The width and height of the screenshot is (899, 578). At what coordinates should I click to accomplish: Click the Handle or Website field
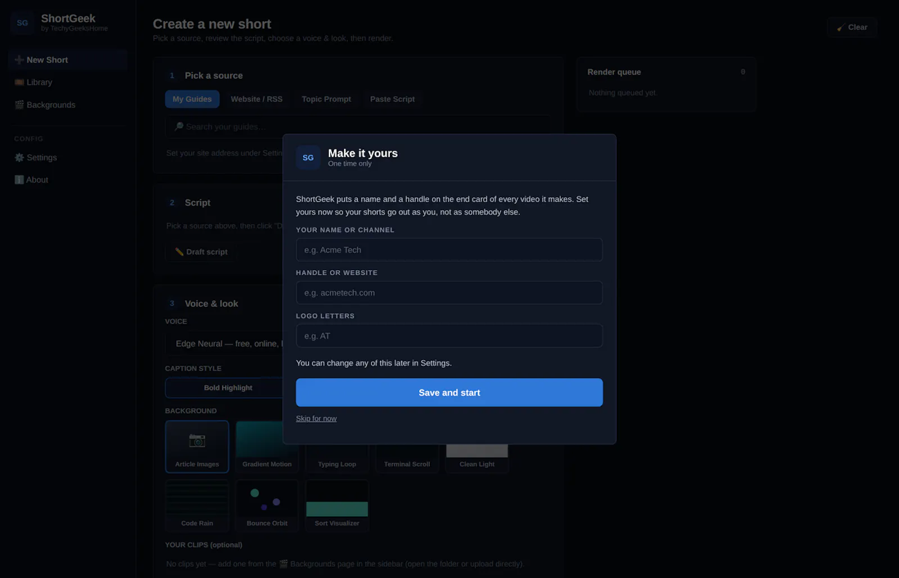[x=449, y=293]
